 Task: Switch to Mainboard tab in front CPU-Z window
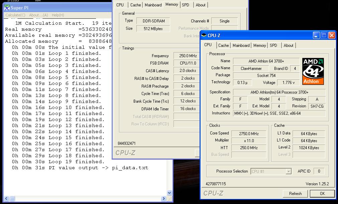coord(241,45)
